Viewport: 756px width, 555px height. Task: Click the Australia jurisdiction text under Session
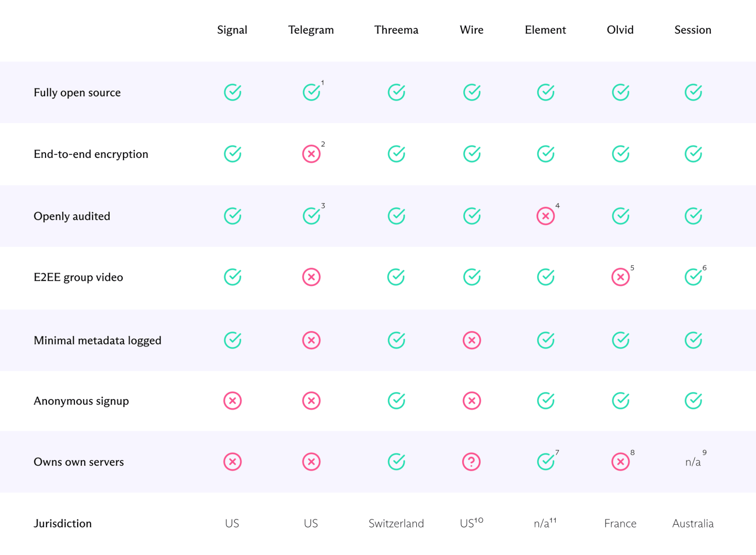(x=692, y=523)
